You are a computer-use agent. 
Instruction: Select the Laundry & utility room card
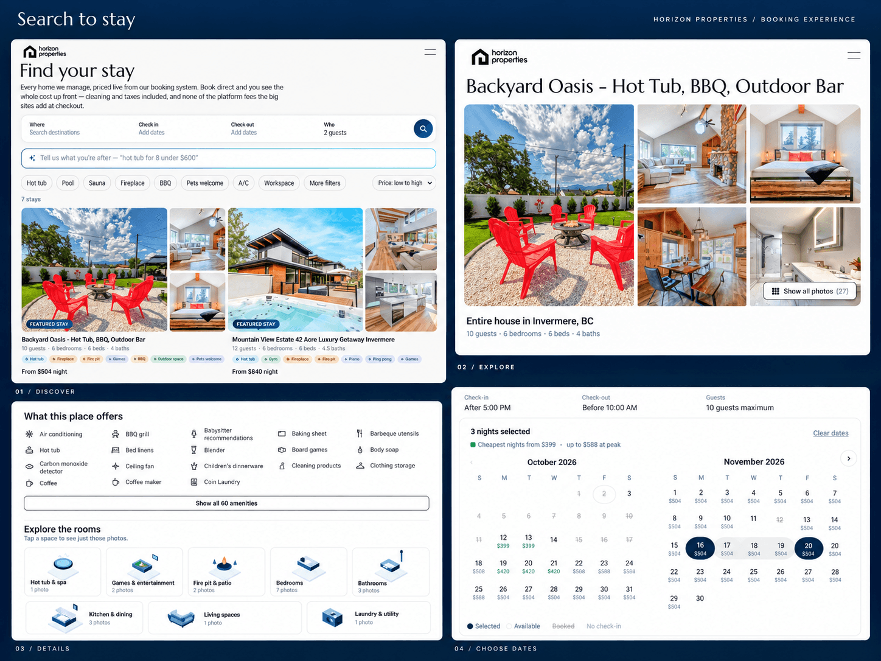click(x=368, y=618)
